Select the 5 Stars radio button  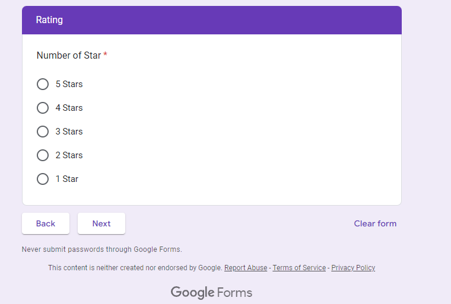pyautogui.click(x=43, y=84)
